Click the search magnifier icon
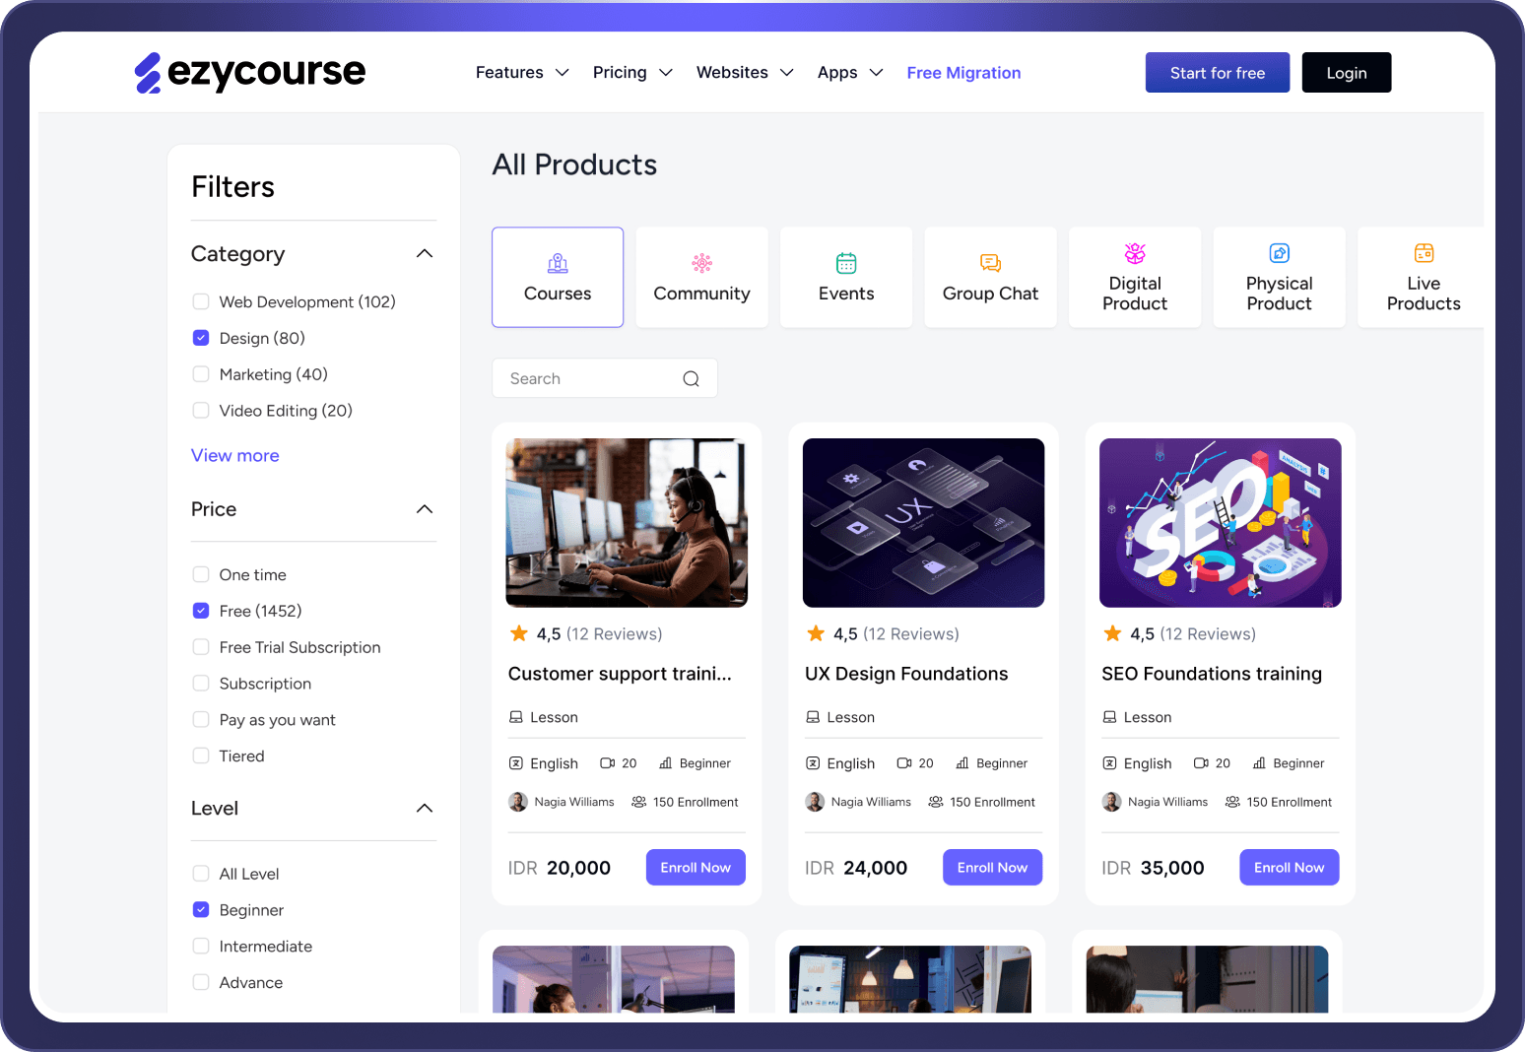 click(691, 378)
